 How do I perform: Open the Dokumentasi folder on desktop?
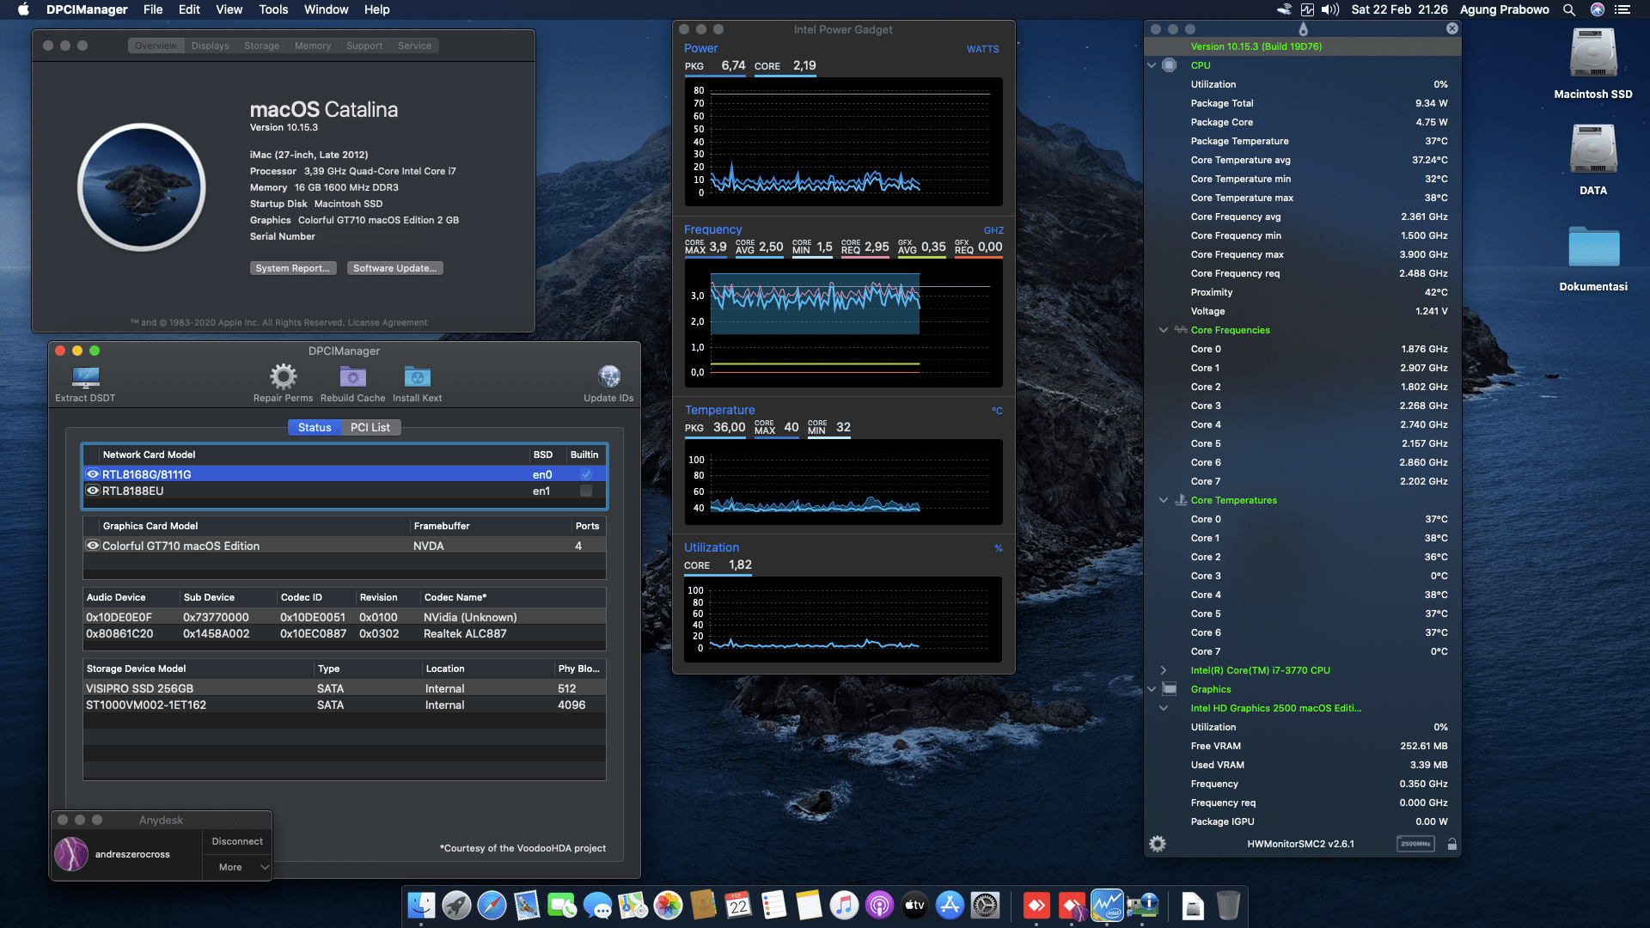coord(1593,247)
